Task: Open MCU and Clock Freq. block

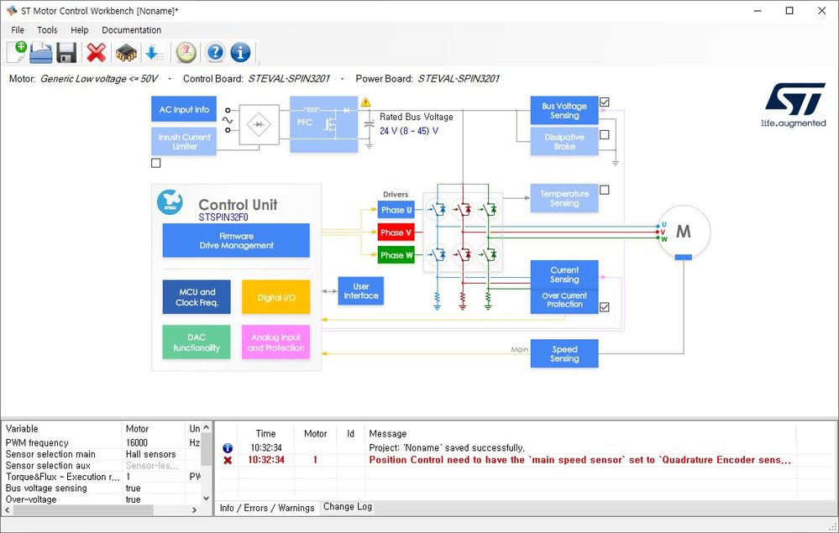Action: tap(197, 297)
